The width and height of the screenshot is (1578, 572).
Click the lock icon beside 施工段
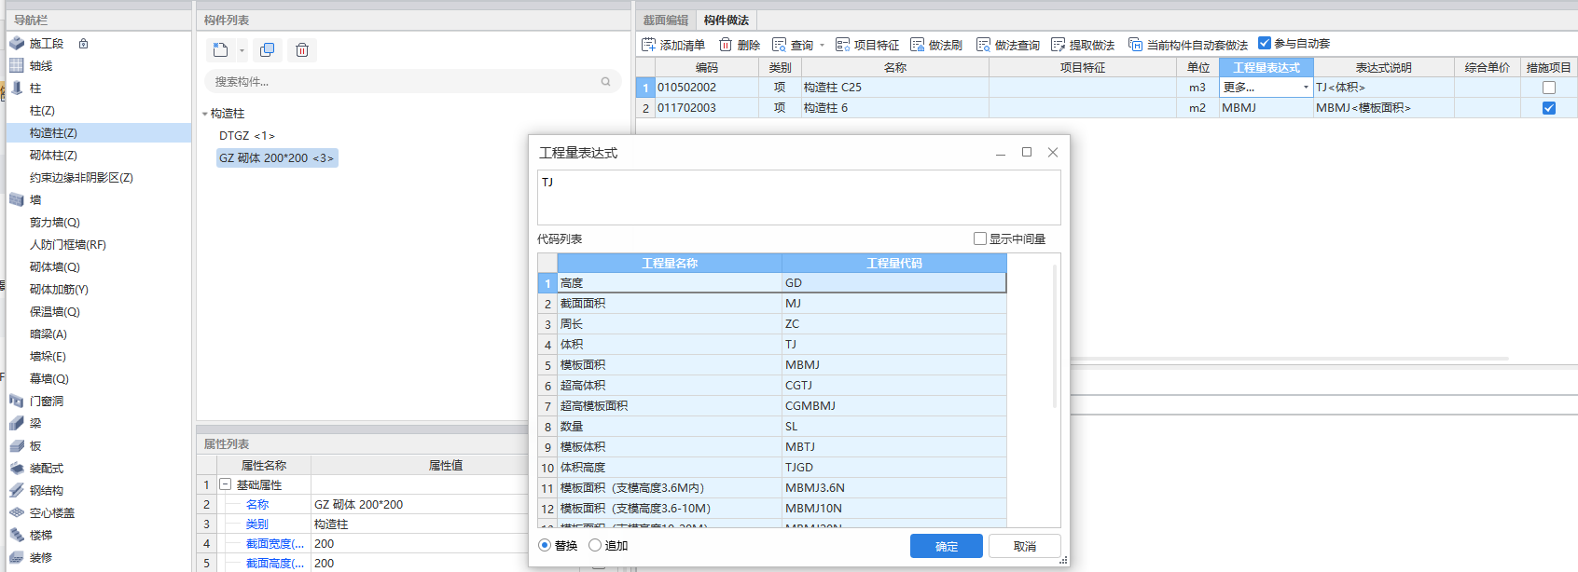pos(83,43)
